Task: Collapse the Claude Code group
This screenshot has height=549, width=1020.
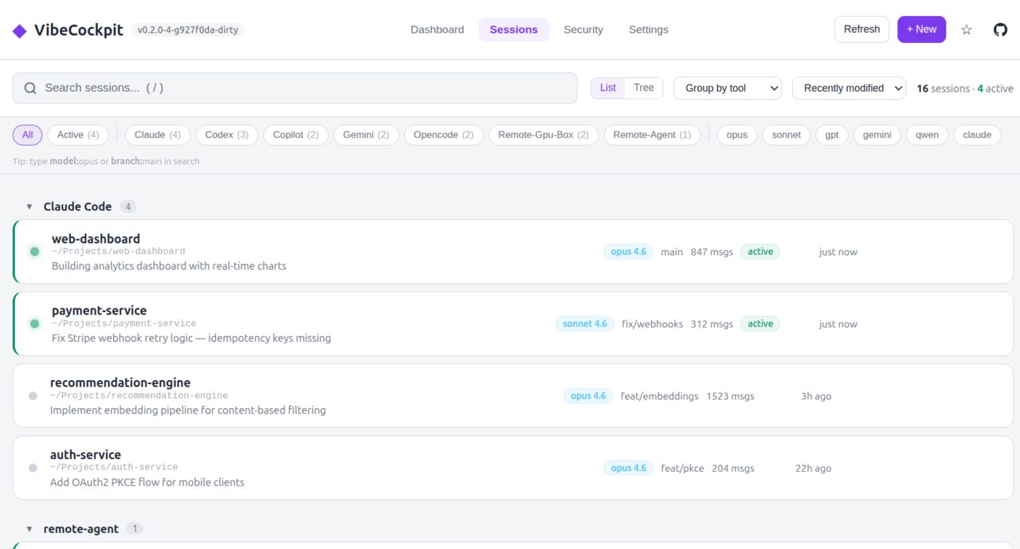Action: [x=29, y=206]
